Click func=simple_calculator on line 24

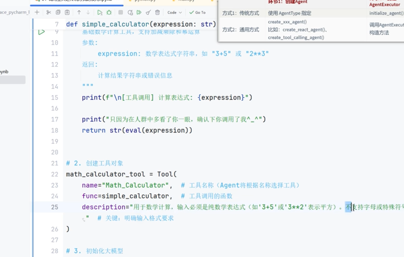pos(127,196)
